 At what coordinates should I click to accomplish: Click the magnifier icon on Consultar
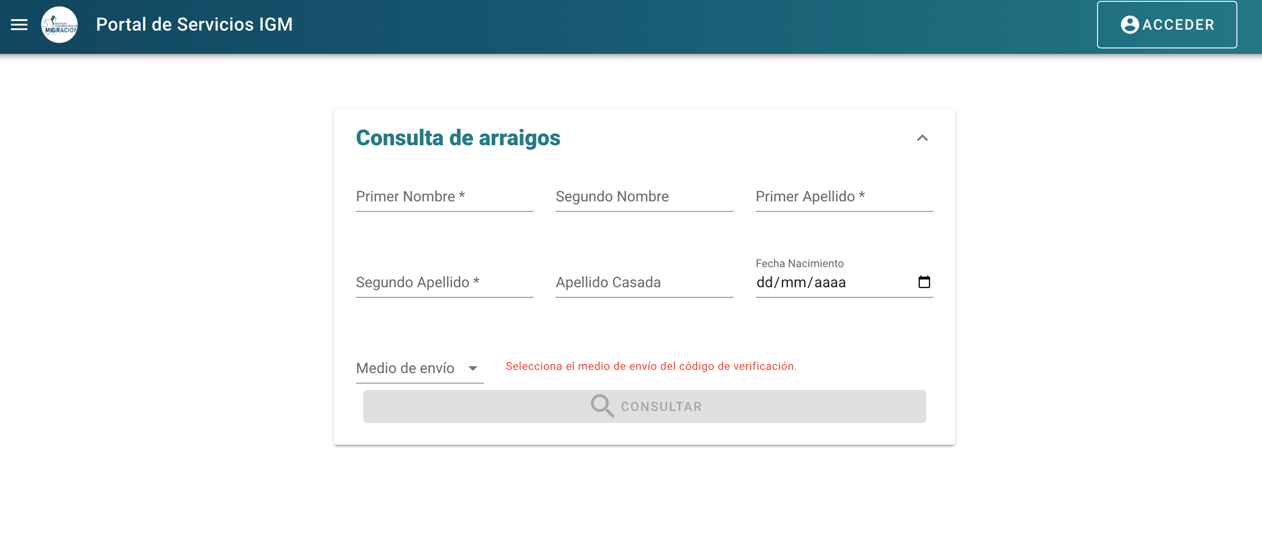[x=602, y=406]
